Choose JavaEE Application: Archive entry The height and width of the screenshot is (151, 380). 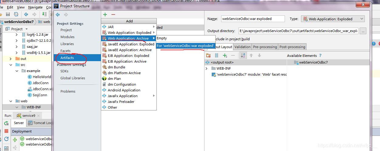[x=129, y=50]
